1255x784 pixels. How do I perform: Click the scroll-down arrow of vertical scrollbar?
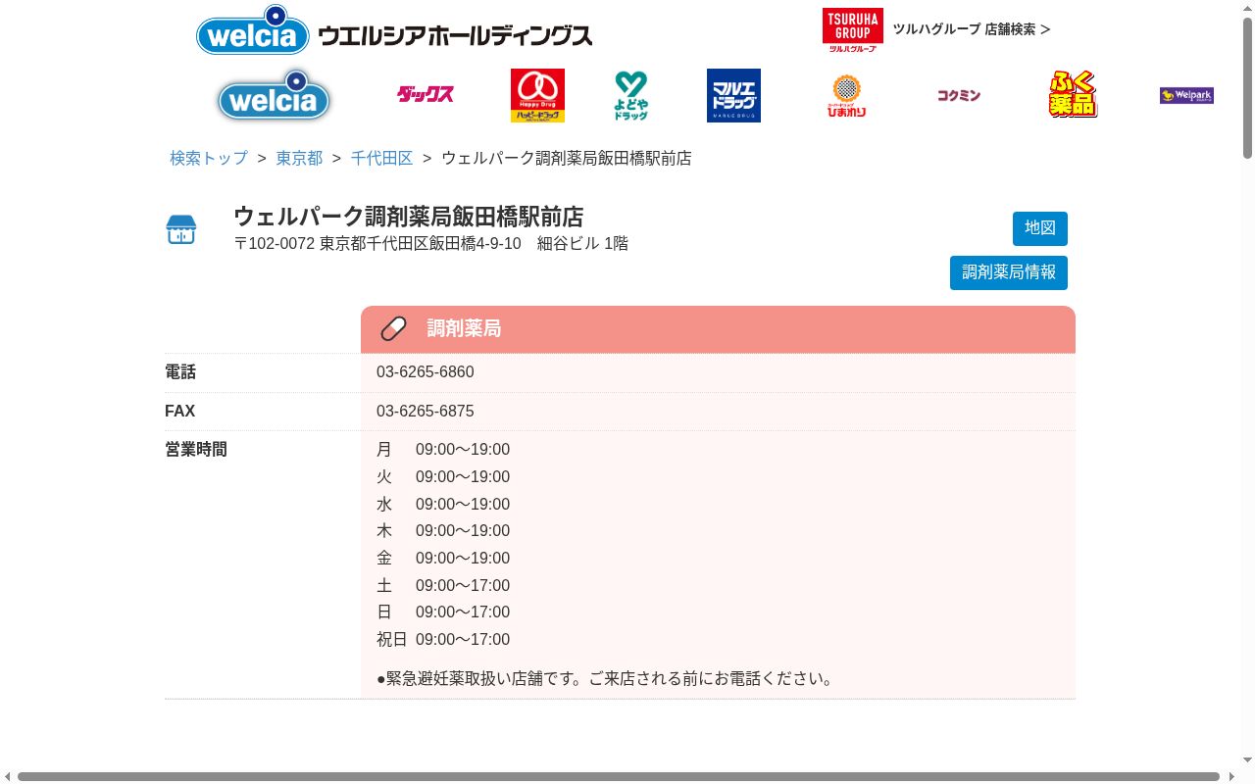pyautogui.click(x=1247, y=760)
